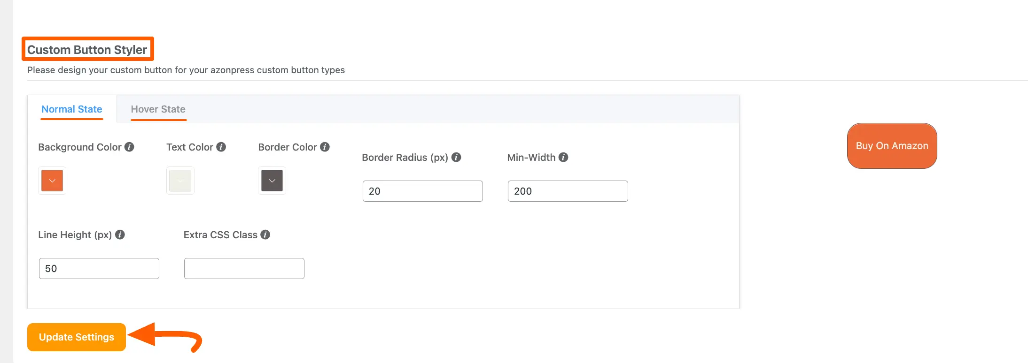Click the Buy On Amazon preview button
The height and width of the screenshot is (363, 1028).
(x=891, y=145)
